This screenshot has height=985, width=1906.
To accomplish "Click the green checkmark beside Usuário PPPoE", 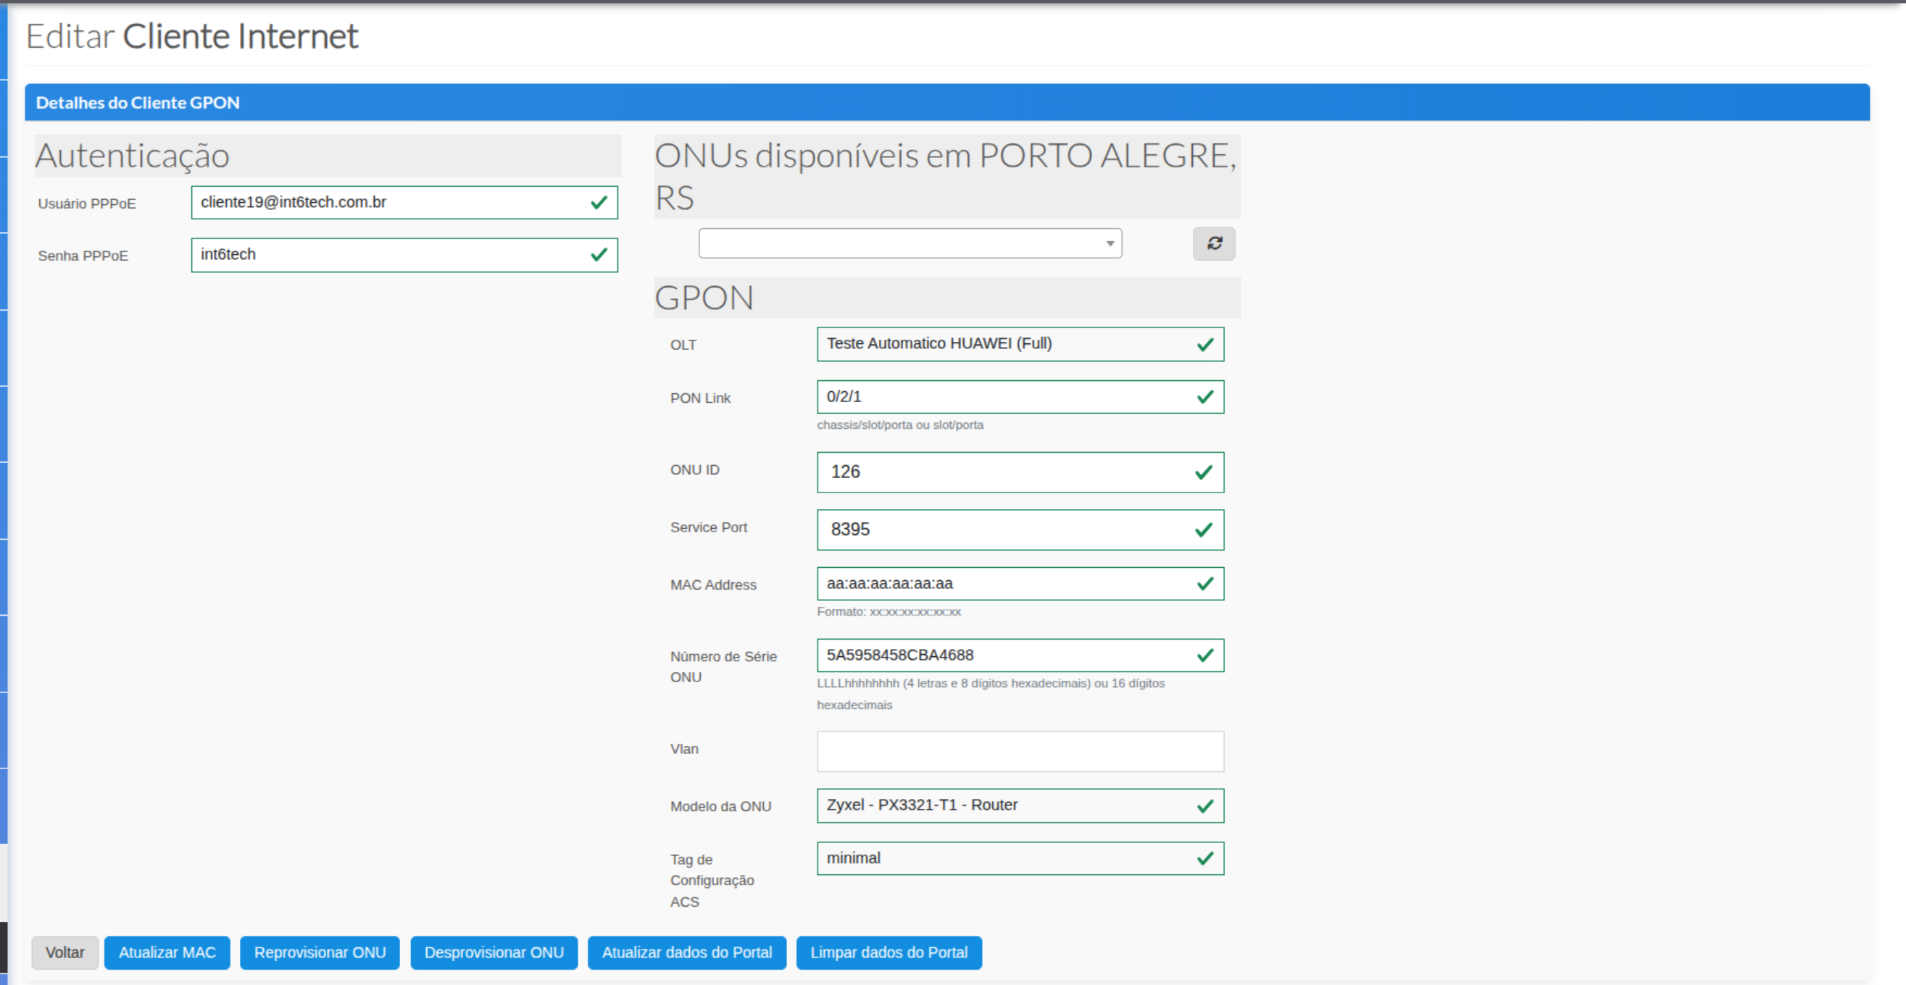I will 598,202.
